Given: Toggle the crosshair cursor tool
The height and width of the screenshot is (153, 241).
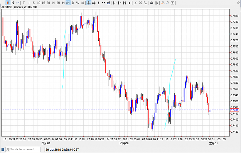Looking at the screenshot, I should pyautogui.click(x=89, y=3).
